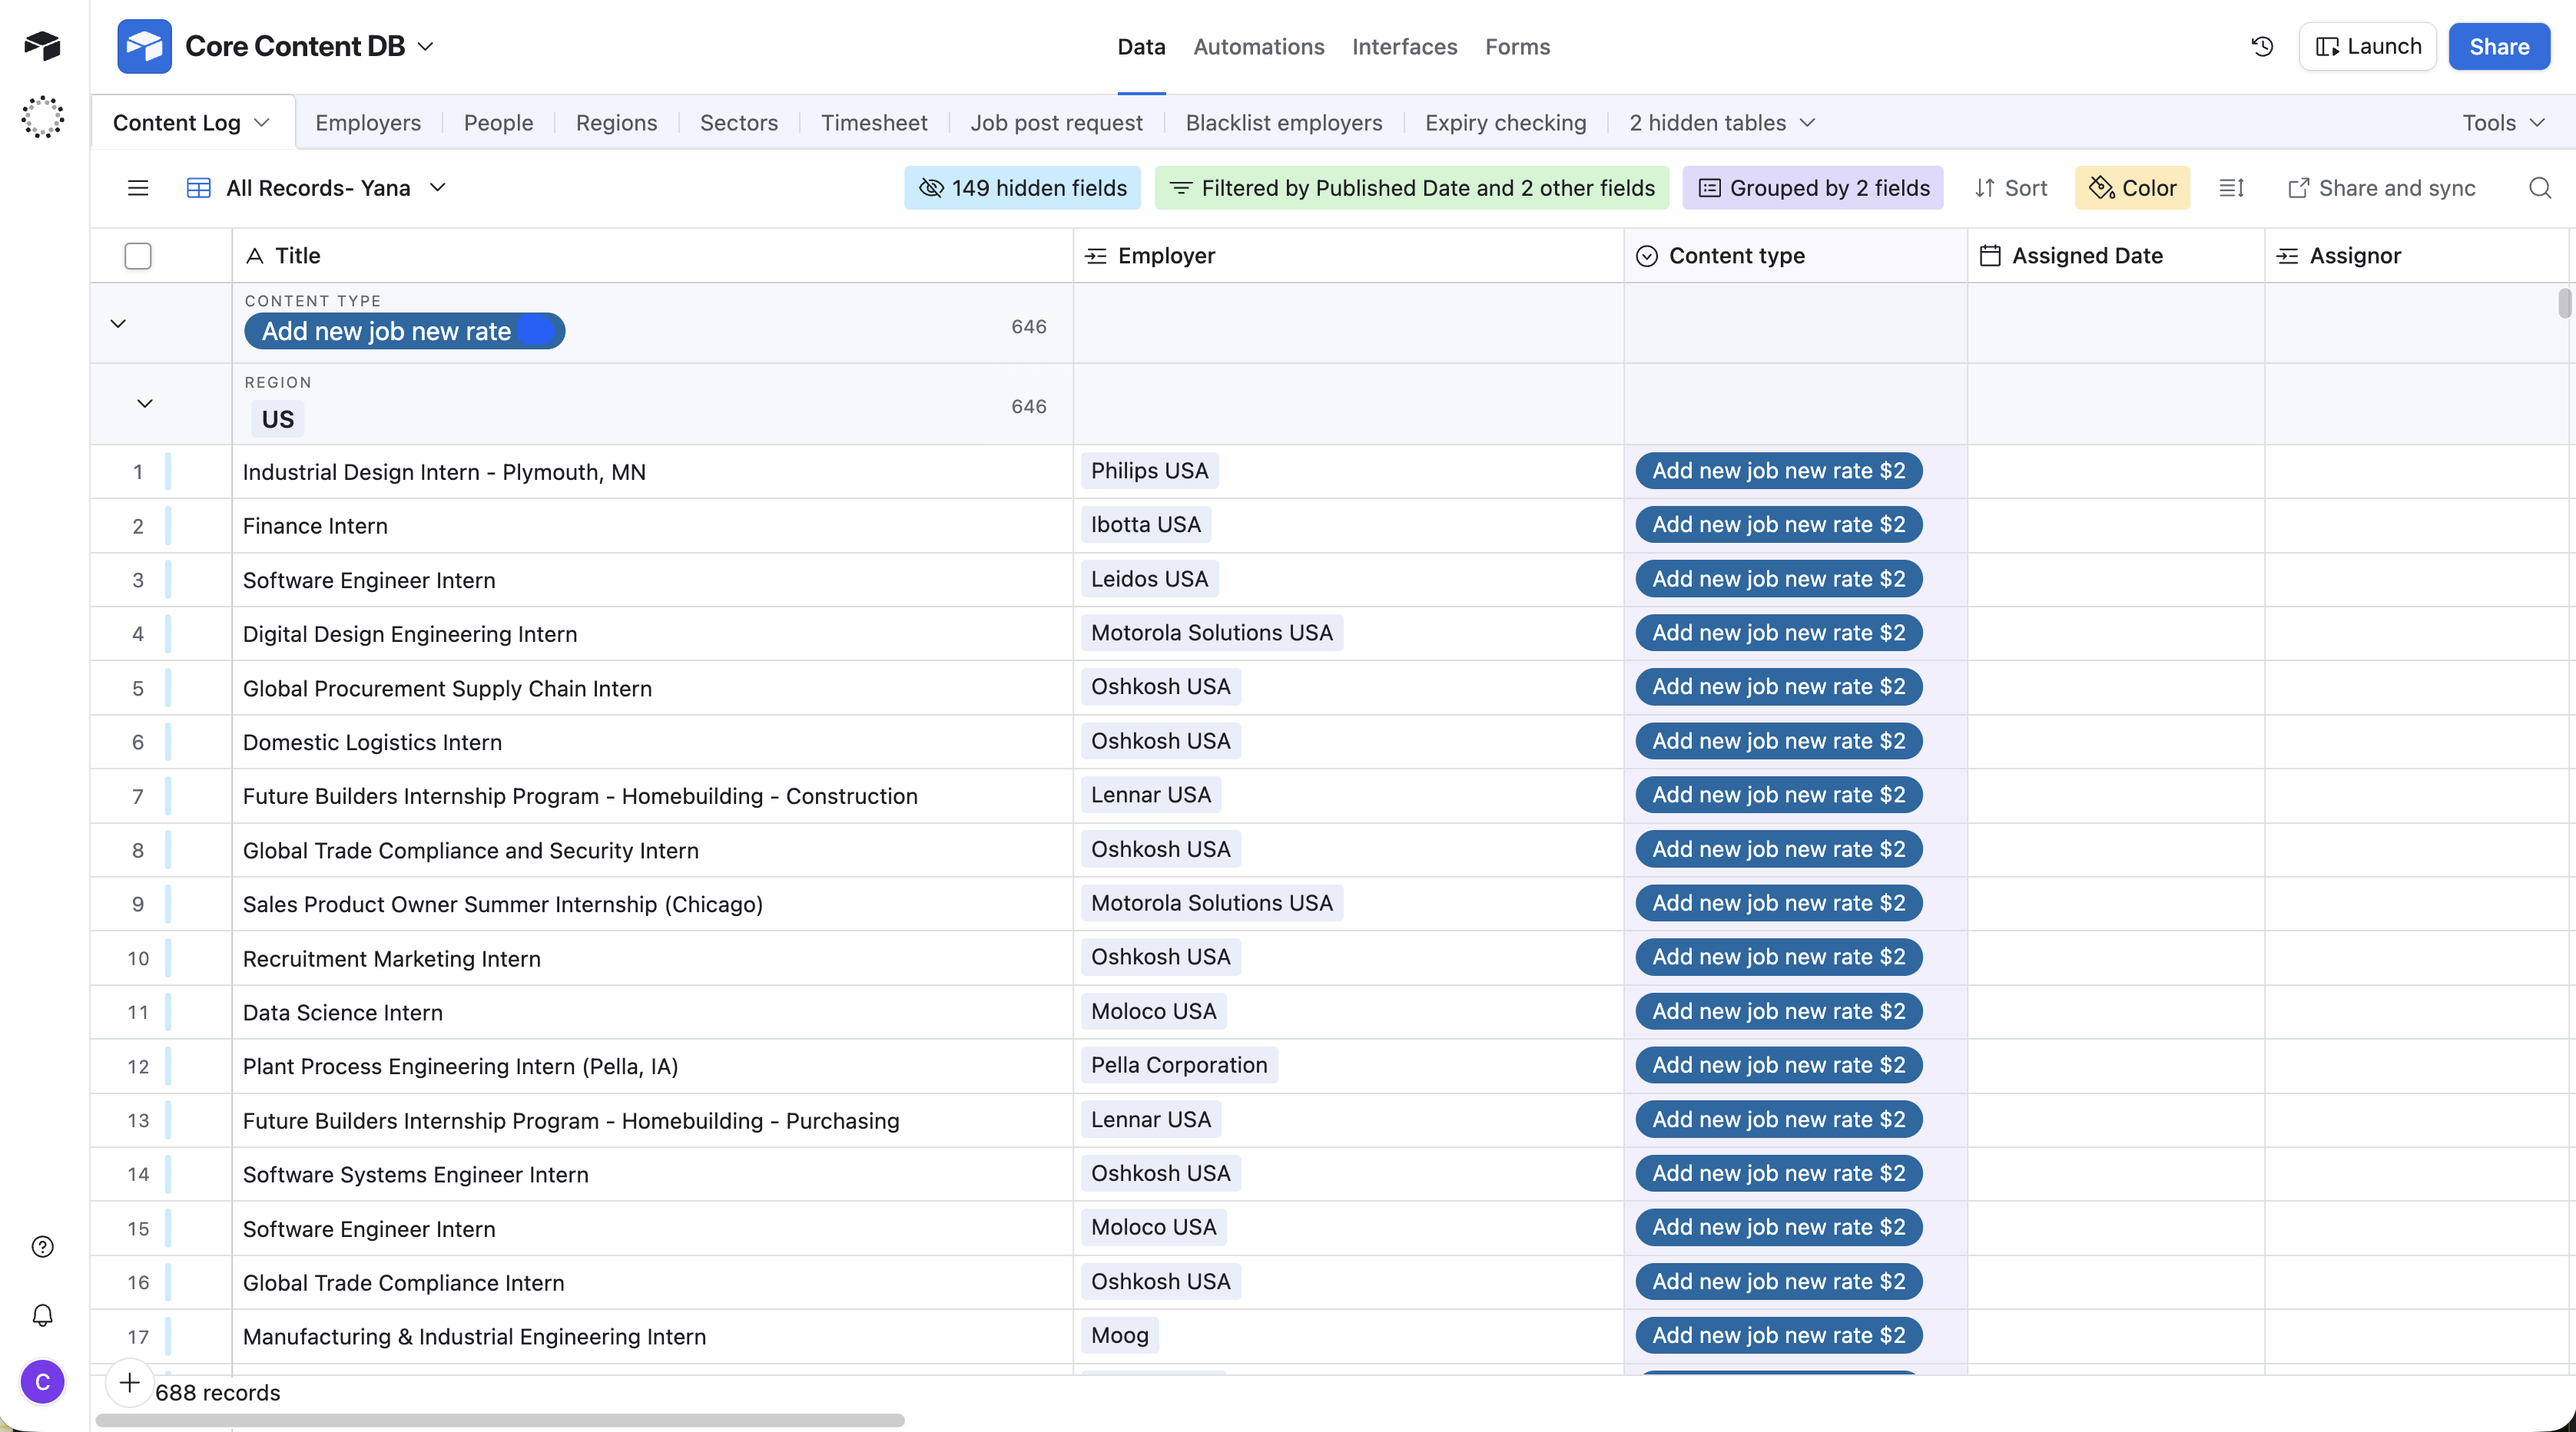Click the grid view icon beside All Records- Yana
Viewport: 2576px width, 1432px height.
click(x=198, y=188)
